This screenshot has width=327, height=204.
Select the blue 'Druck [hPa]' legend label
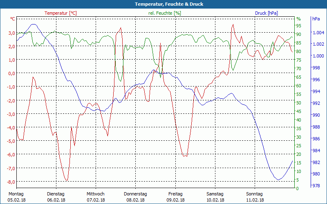click(267, 13)
